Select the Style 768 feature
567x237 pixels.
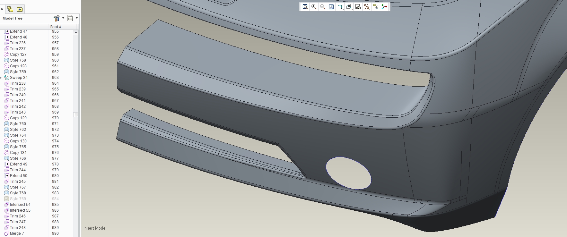[x=18, y=193]
